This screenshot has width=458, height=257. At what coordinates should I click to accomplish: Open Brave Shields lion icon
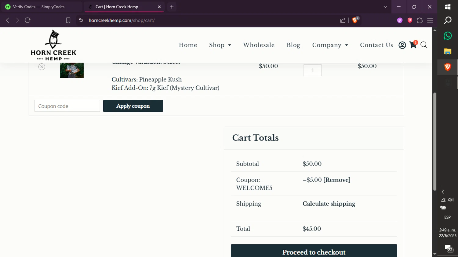click(355, 20)
